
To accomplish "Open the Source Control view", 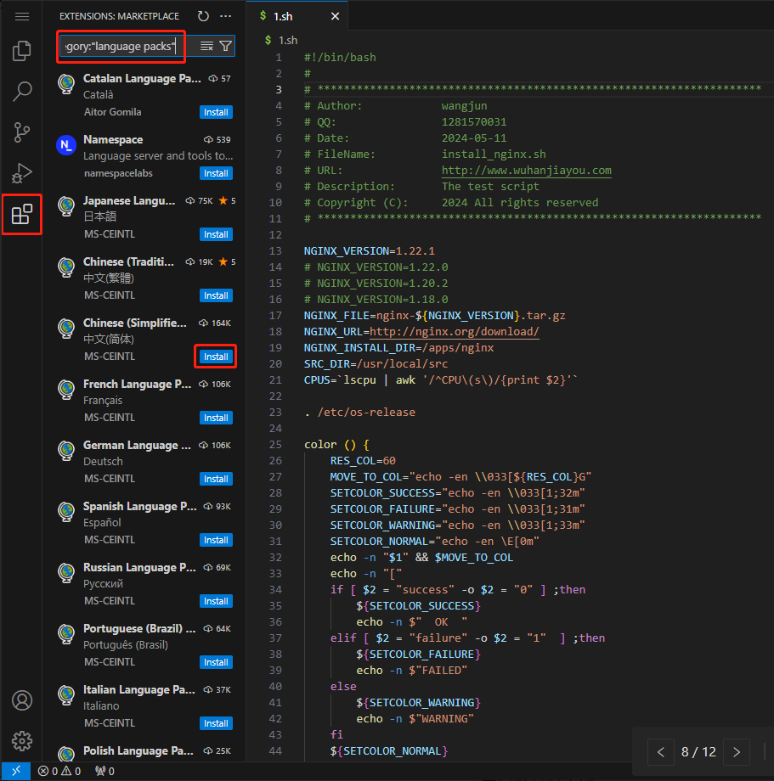I will [22, 132].
